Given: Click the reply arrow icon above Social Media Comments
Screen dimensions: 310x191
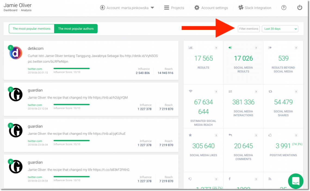Looking at the screenshot, I should pos(230,135).
